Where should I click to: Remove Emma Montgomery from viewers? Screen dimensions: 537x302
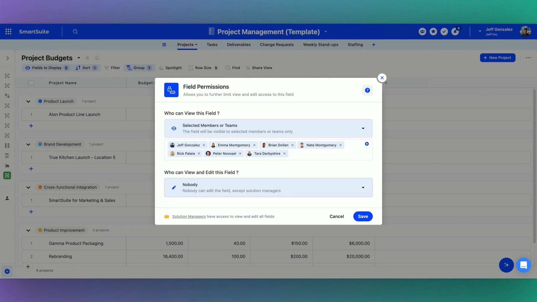pyautogui.click(x=254, y=145)
